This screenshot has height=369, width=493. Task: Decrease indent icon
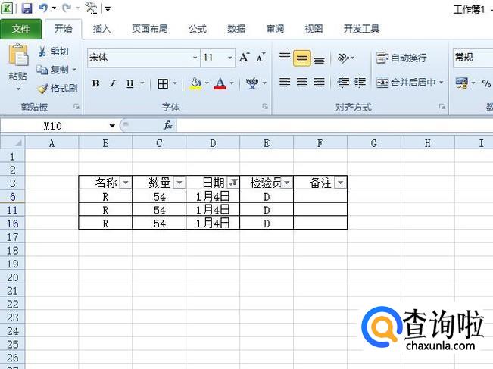point(343,83)
